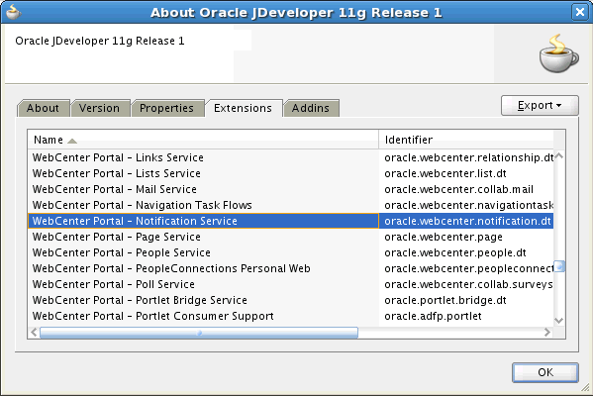
Task: Click the coffee cup icon in title bar
Action: pyautogui.click(x=13, y=12)
